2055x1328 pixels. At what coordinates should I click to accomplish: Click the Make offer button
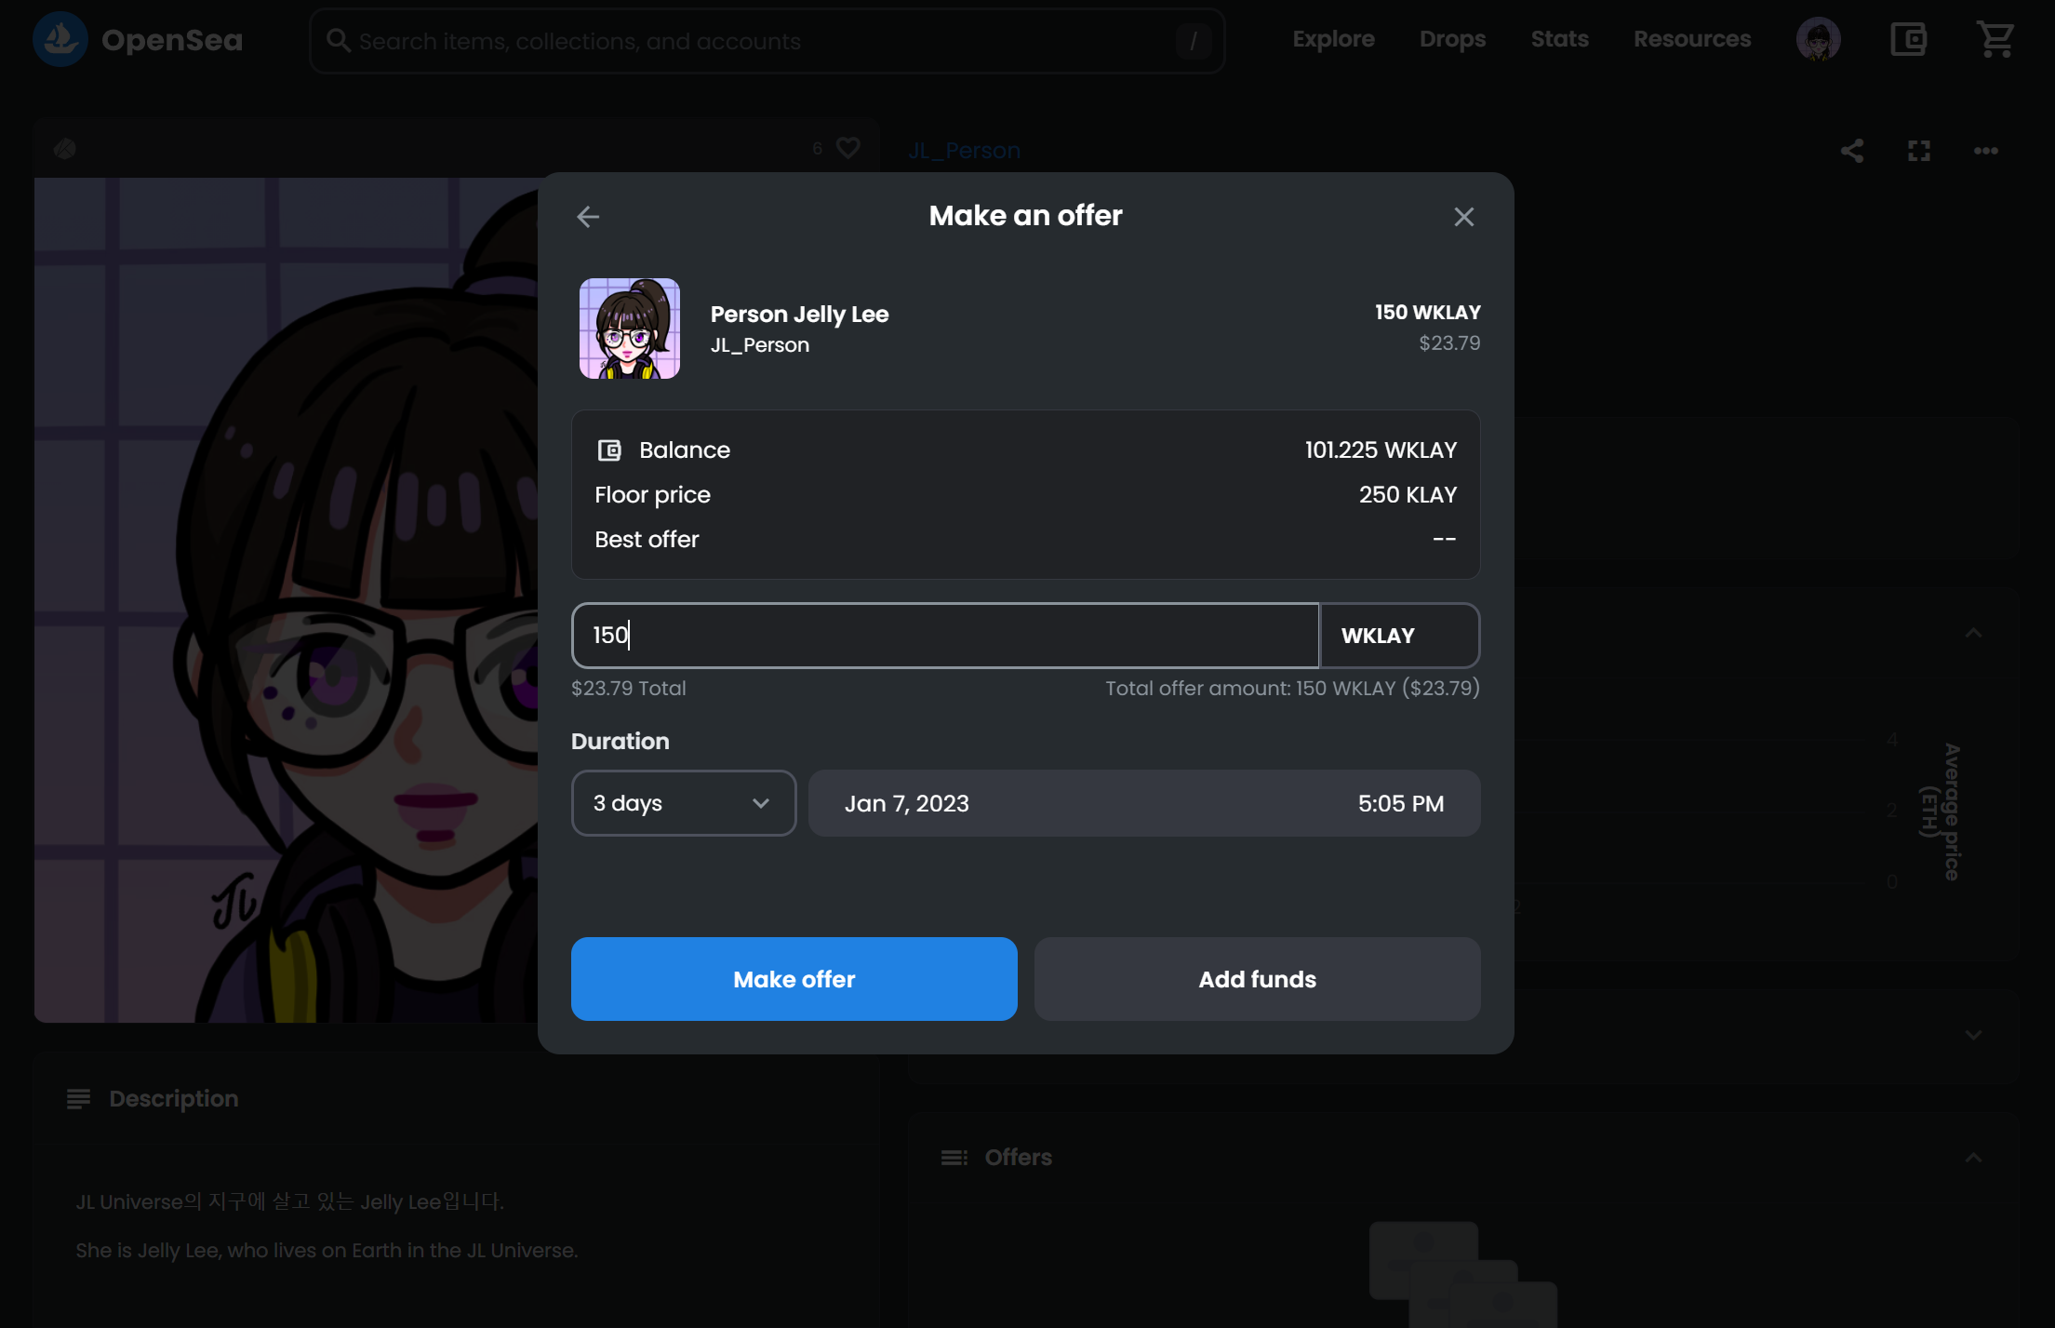point(794,979)
